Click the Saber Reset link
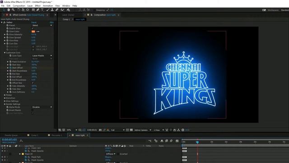The image size is (289, 163). [34, 22]
